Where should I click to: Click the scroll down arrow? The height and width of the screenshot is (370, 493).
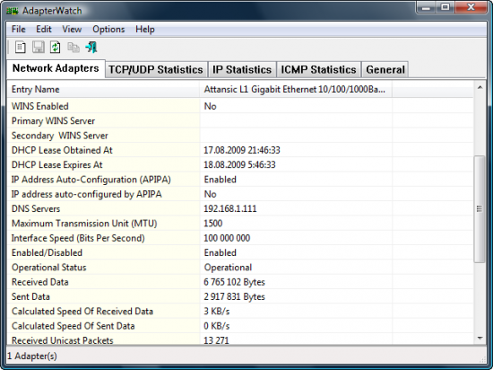tap(480, 339)
